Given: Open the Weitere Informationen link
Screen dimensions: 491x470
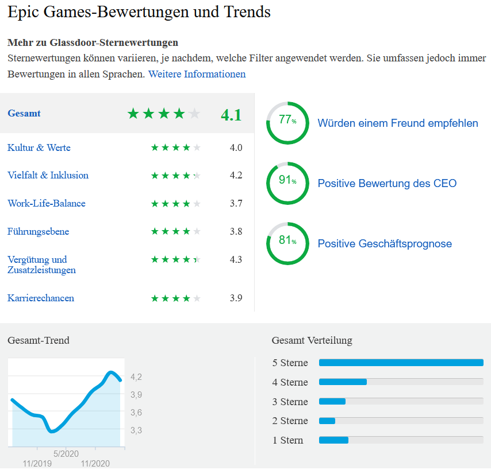Looking at the screenshot, I should [x=197, y=74].
